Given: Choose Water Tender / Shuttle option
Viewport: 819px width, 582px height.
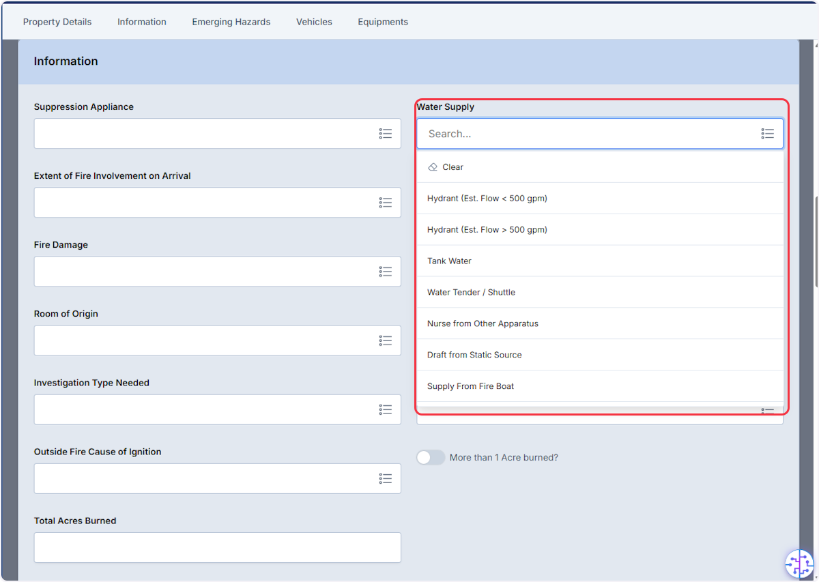Looking at the screenshot, I should pyautogui.click(x=601, y=292).
